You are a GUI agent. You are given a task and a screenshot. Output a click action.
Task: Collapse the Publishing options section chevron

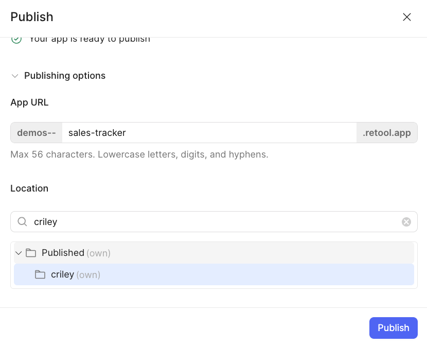coord(15,76)
